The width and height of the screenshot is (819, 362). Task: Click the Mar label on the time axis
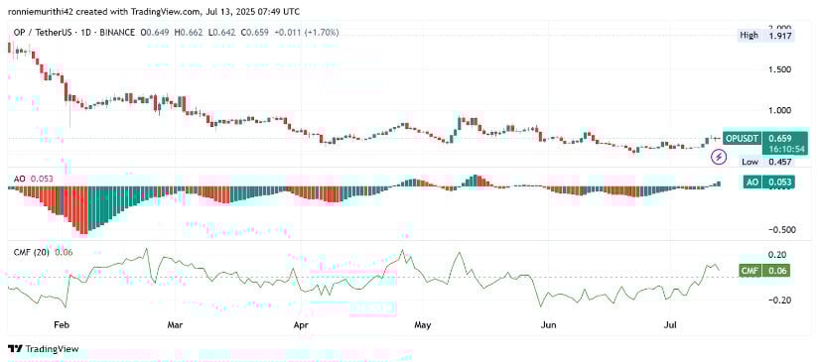[x=174, y=325]
